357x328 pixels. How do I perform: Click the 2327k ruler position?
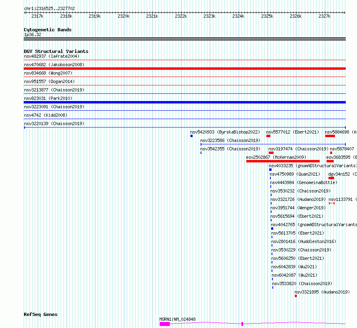tap(325, 16)
